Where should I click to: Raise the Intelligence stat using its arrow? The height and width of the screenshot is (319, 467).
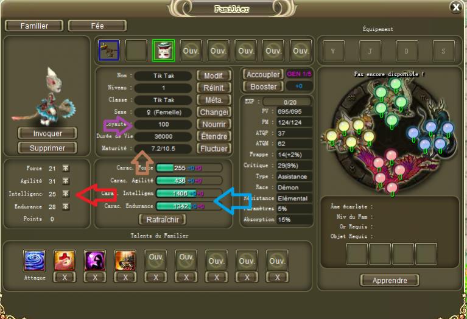pyautogui.click(x=66, y=194)
